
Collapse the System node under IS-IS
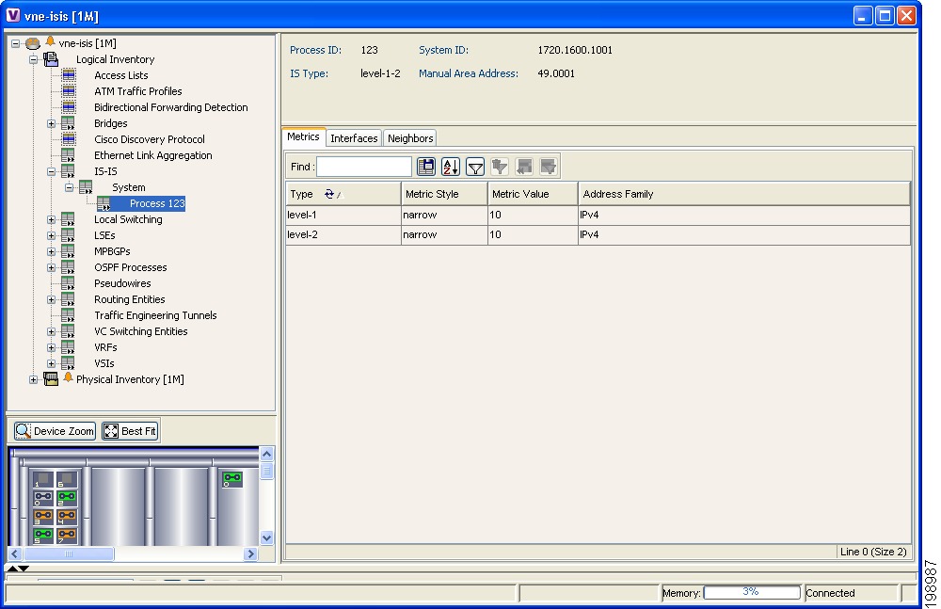(70, 187)
